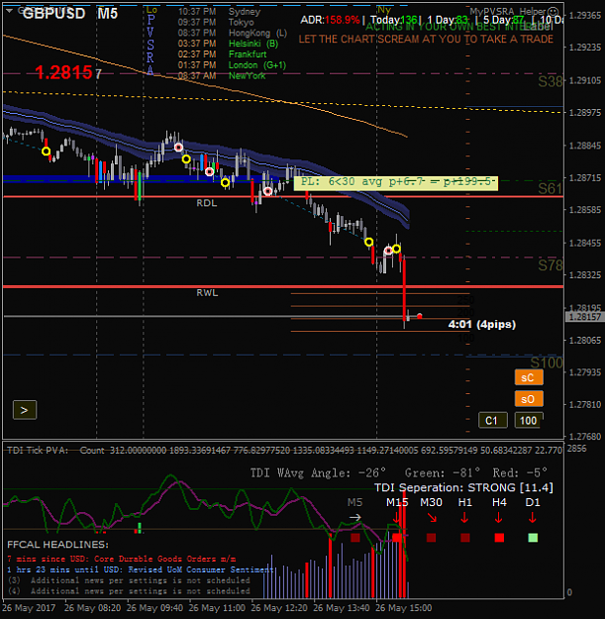Image resolution: width=605 pixels, height=619 pixels.
Task: Click LET THE CHART SCREAM AT YOU text
Action: click(x=426, y=39)
